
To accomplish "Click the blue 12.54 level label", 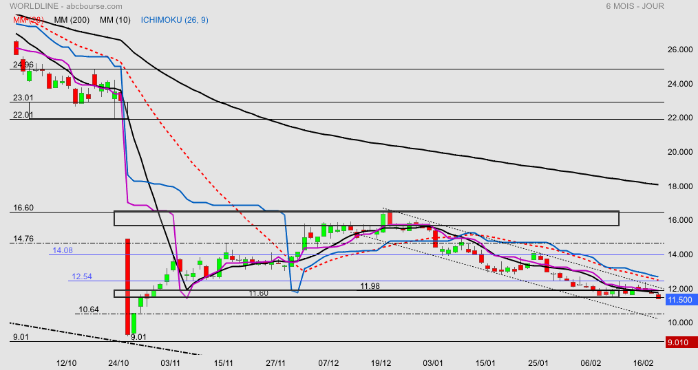I will (x=82, y=276).
